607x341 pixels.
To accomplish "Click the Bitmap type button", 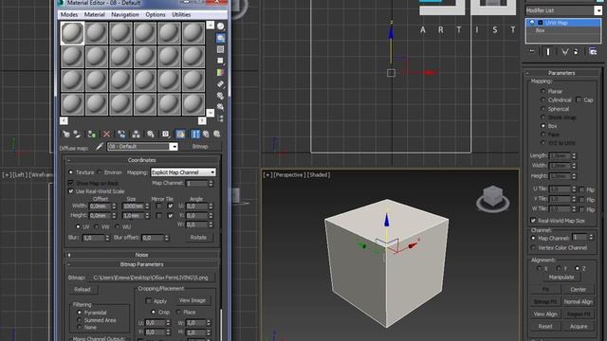I will (200, 147).
